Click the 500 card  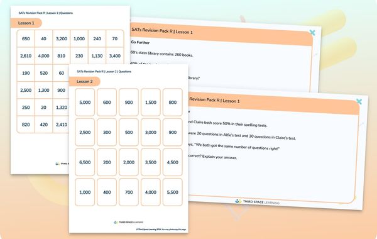click(129, 132)
